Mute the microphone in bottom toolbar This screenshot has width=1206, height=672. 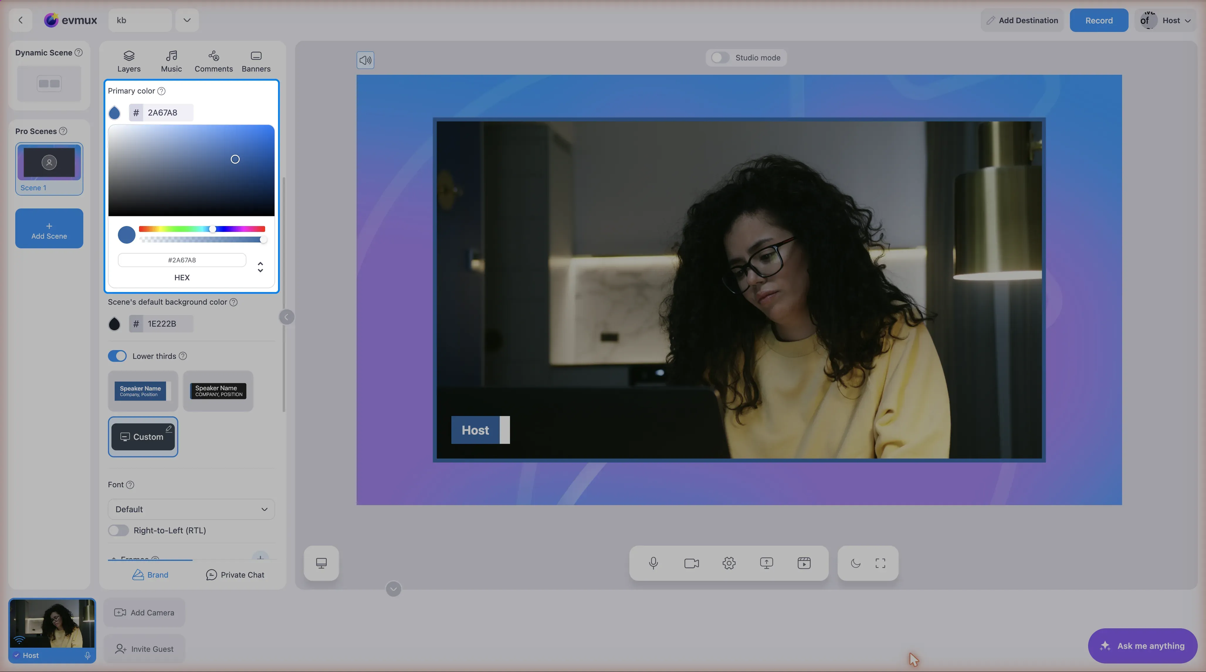[x=653, y=563]
